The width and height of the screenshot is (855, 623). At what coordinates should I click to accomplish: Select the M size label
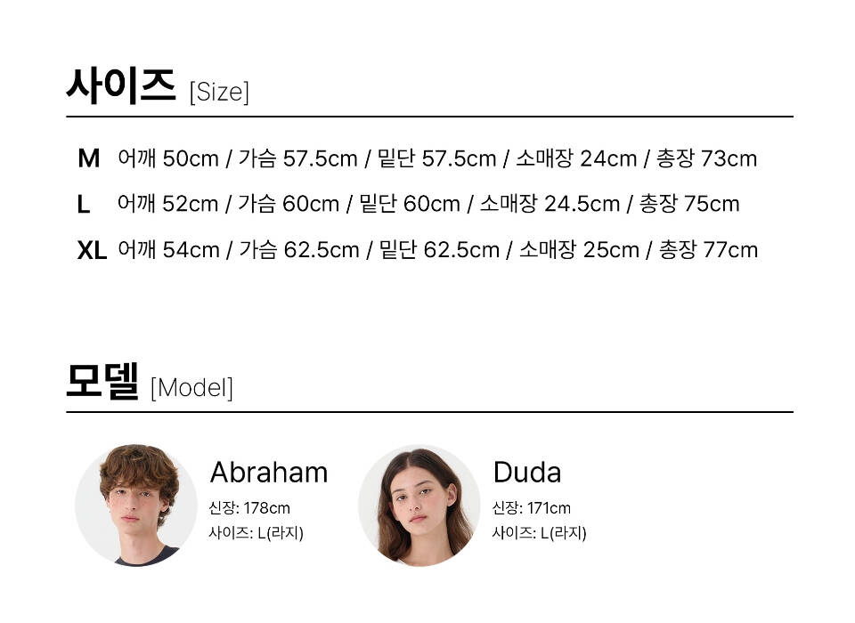coord(89,158)
